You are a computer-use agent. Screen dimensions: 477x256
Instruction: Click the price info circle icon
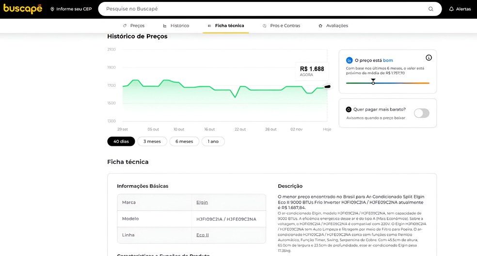(429, 58)
